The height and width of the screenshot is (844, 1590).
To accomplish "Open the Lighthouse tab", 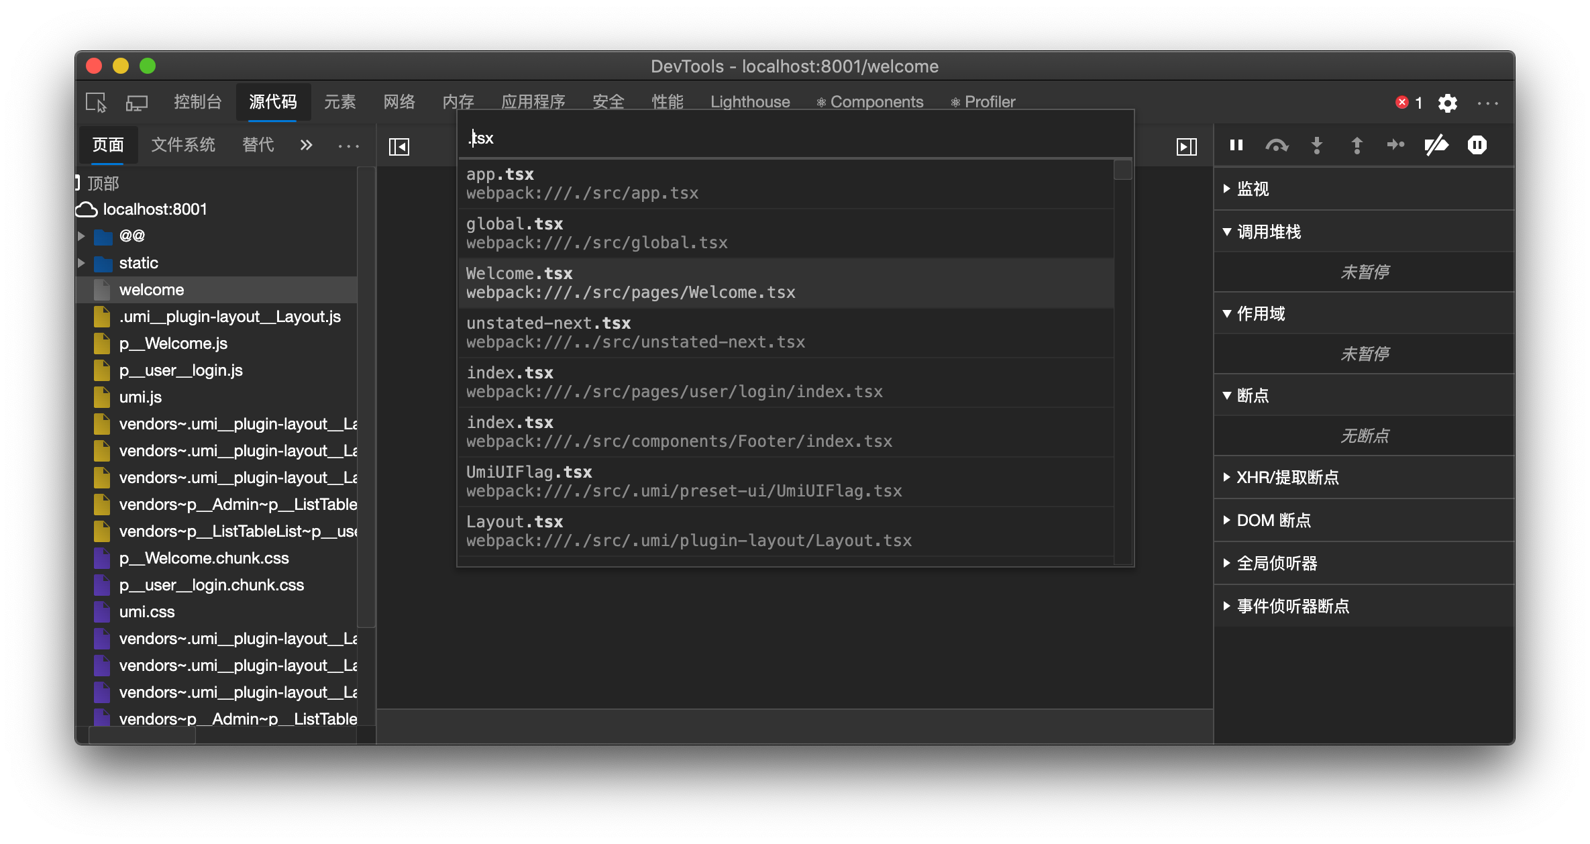I will (750, 102).
